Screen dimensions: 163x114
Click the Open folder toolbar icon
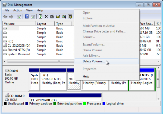pyautogui.click(x=58, y=17)
